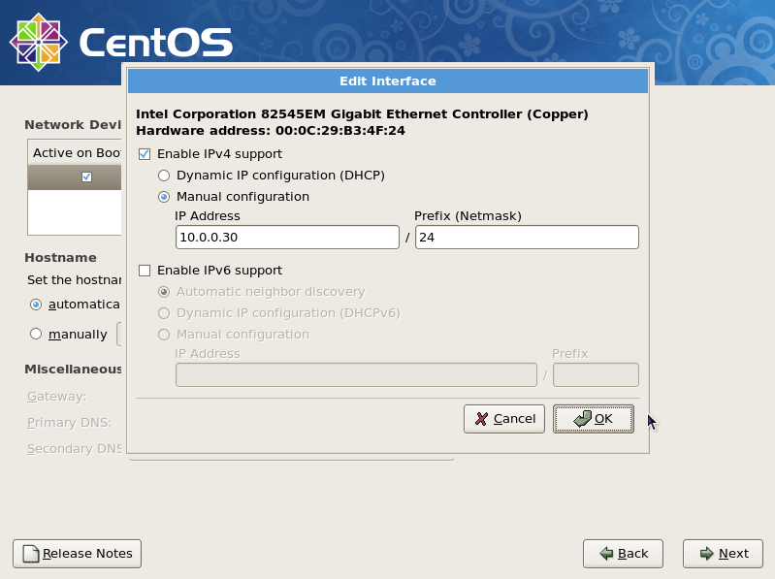Click the Secondary DNS label
The width and height of the screenshot is (775, 579).
[74, 449]
